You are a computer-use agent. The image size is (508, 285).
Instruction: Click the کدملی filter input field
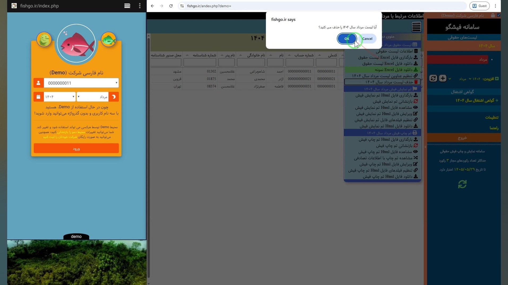click(326, 62)
